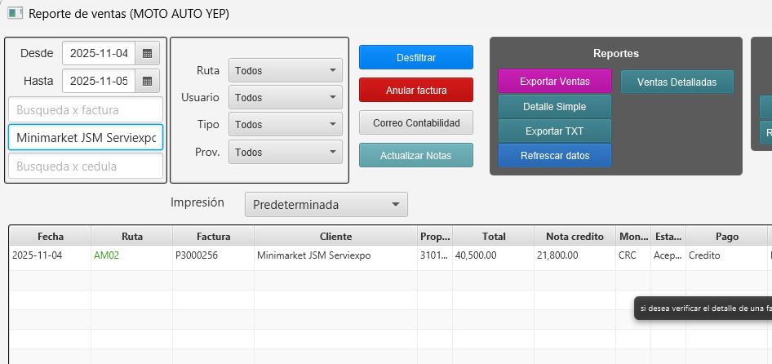Open the Ventas Detalladas report
This screenshot has height=364, width=772.
(677, 82)
